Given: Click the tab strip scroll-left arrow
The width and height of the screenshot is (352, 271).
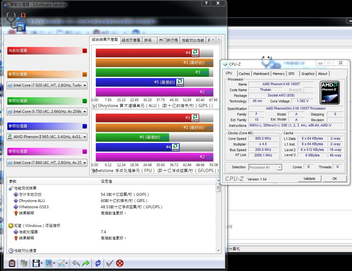Looking at the screenshot, I should point(213,40).
